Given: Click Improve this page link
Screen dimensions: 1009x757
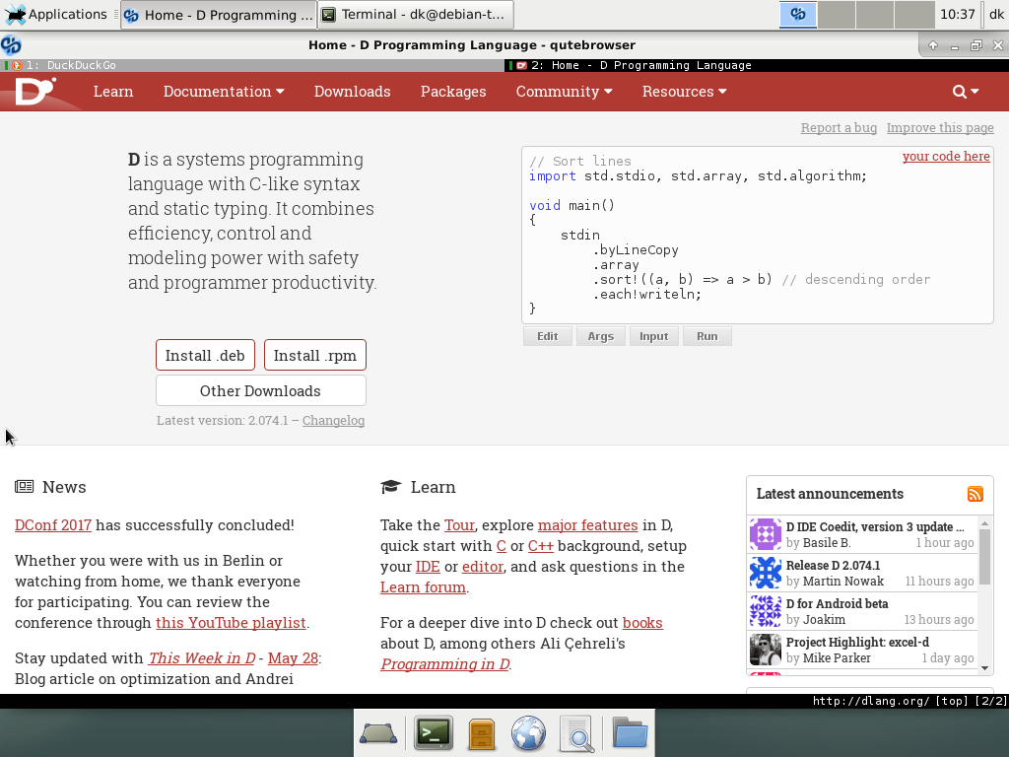Looking at the screenshot, I should click(x=940, y=127).
